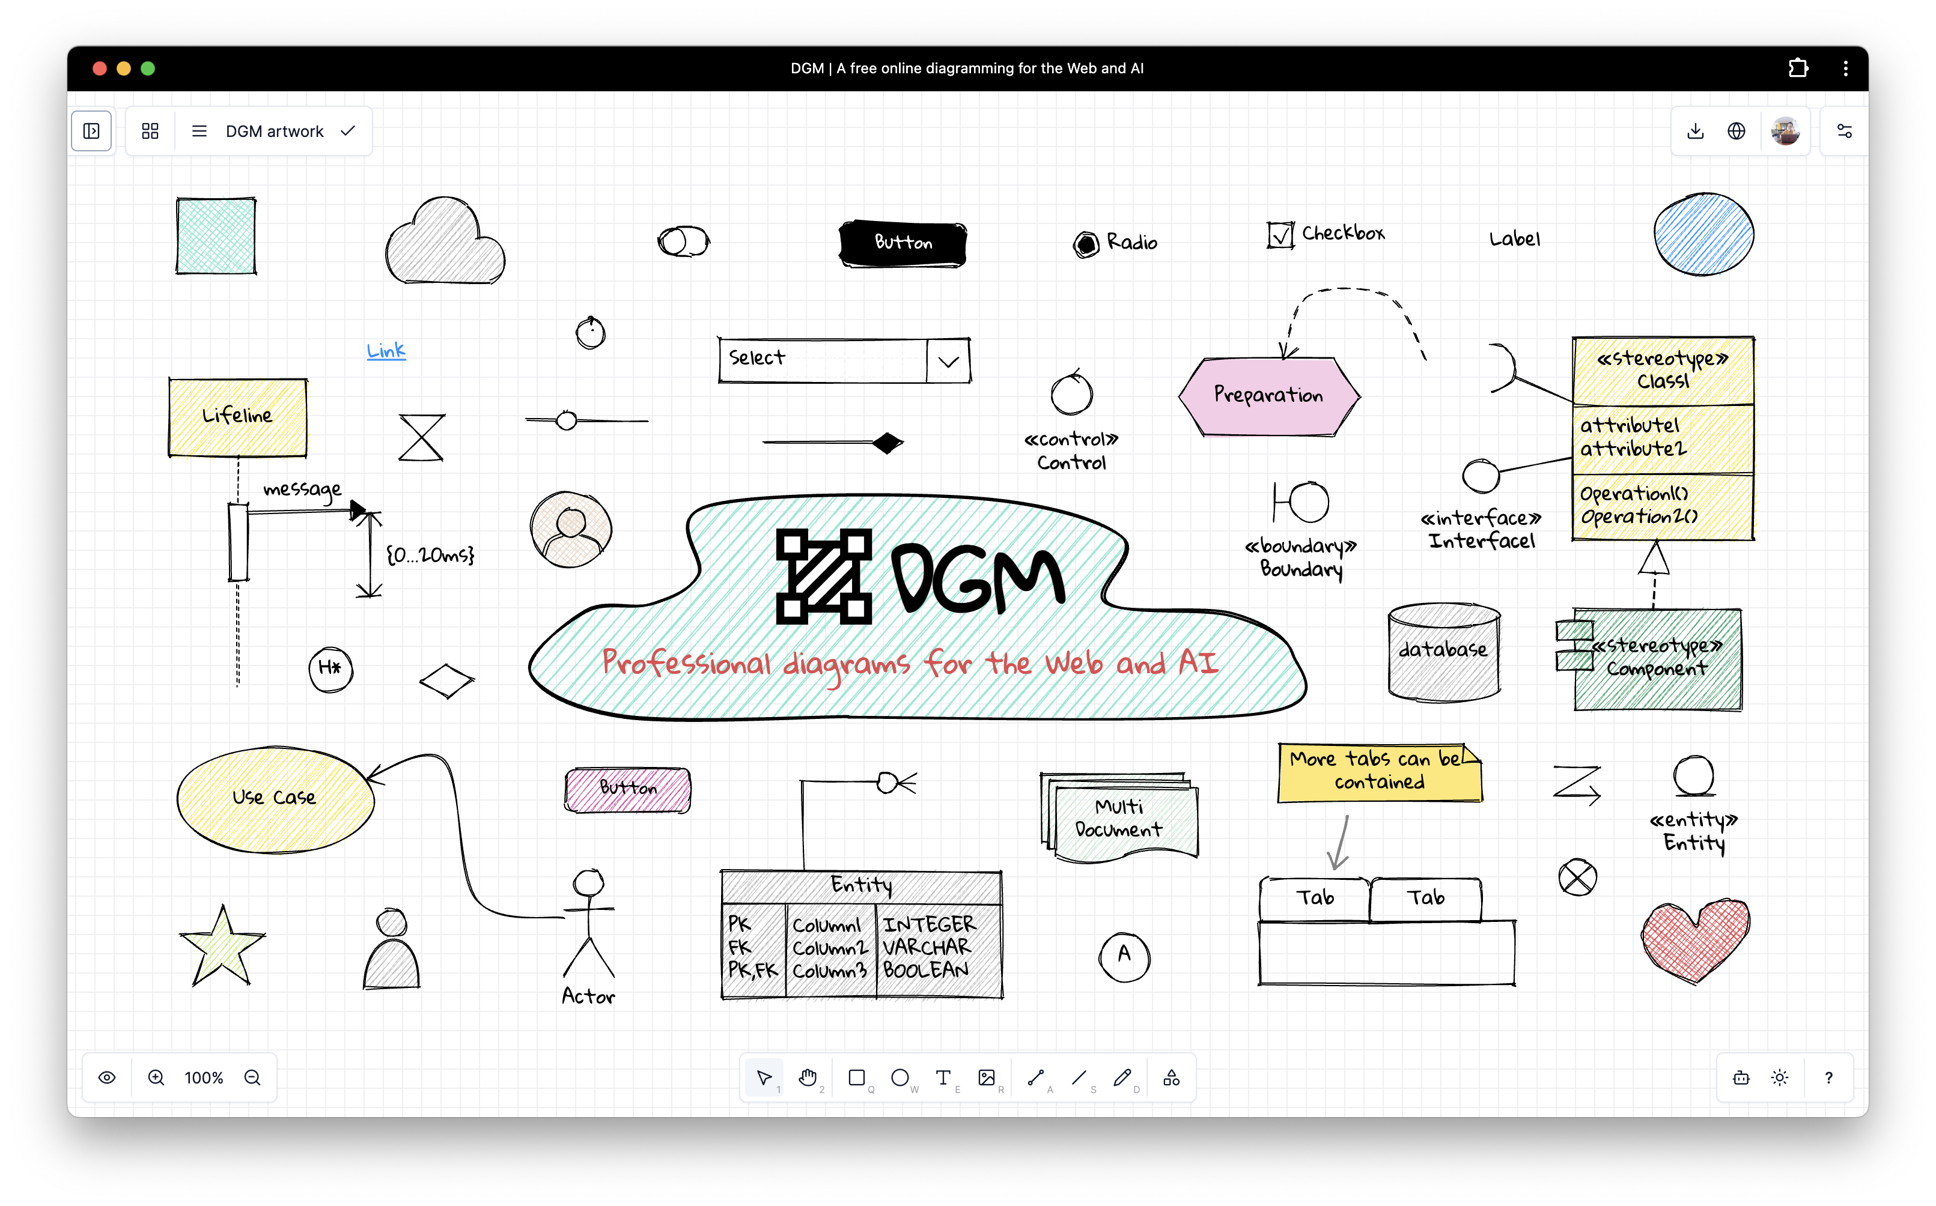The image size is (1936, 1206).
Task: Open the user avatar profile
Action: [x=1785, y=131]
